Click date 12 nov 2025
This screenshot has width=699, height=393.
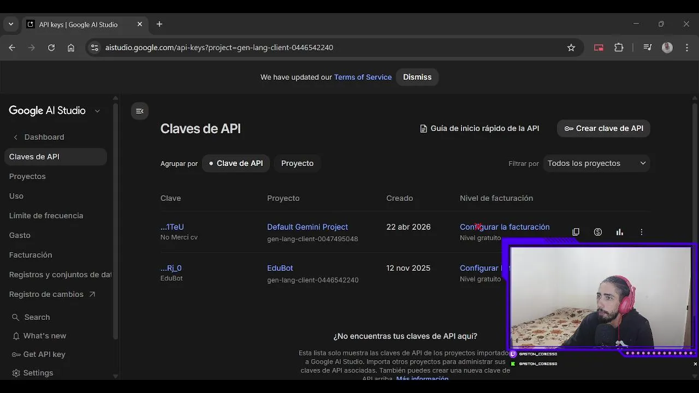pos(408,268)
